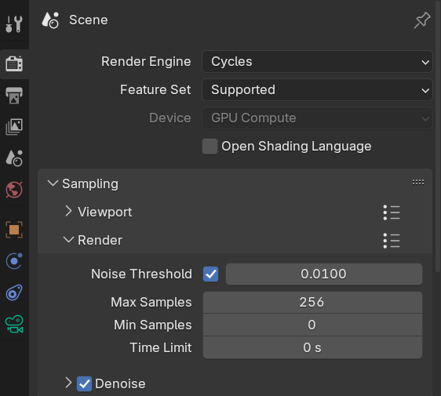
Task: Open the View Layer properties tab
Action: tap(14, 127)
